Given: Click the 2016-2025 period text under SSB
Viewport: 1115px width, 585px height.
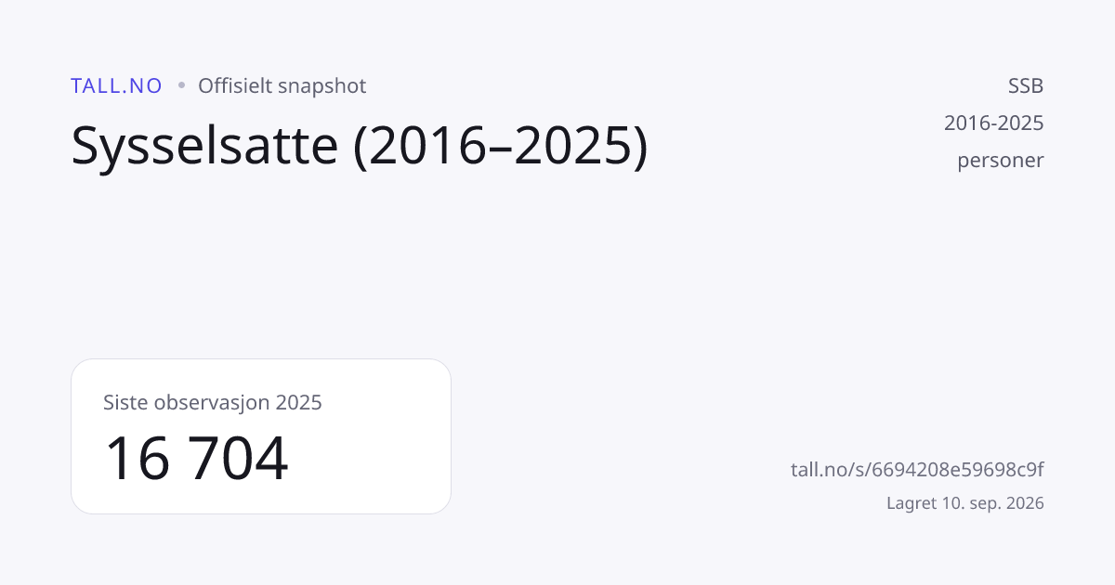Looking at the screenshot, I should click(x=994, y=123).
